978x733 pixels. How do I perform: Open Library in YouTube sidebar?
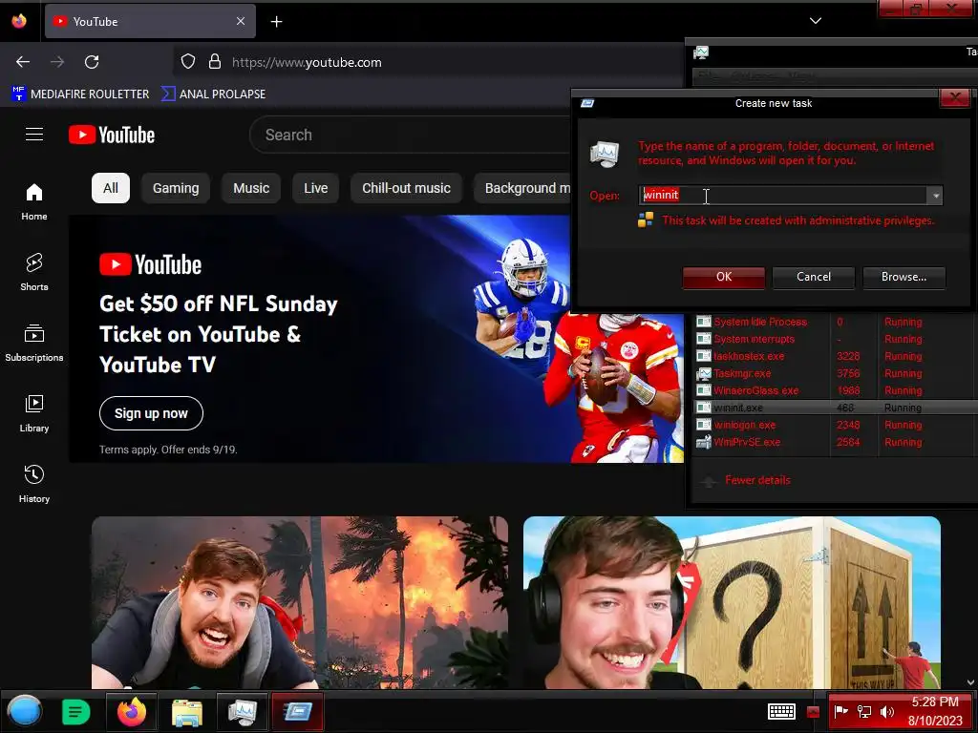[x=34, y=413]
